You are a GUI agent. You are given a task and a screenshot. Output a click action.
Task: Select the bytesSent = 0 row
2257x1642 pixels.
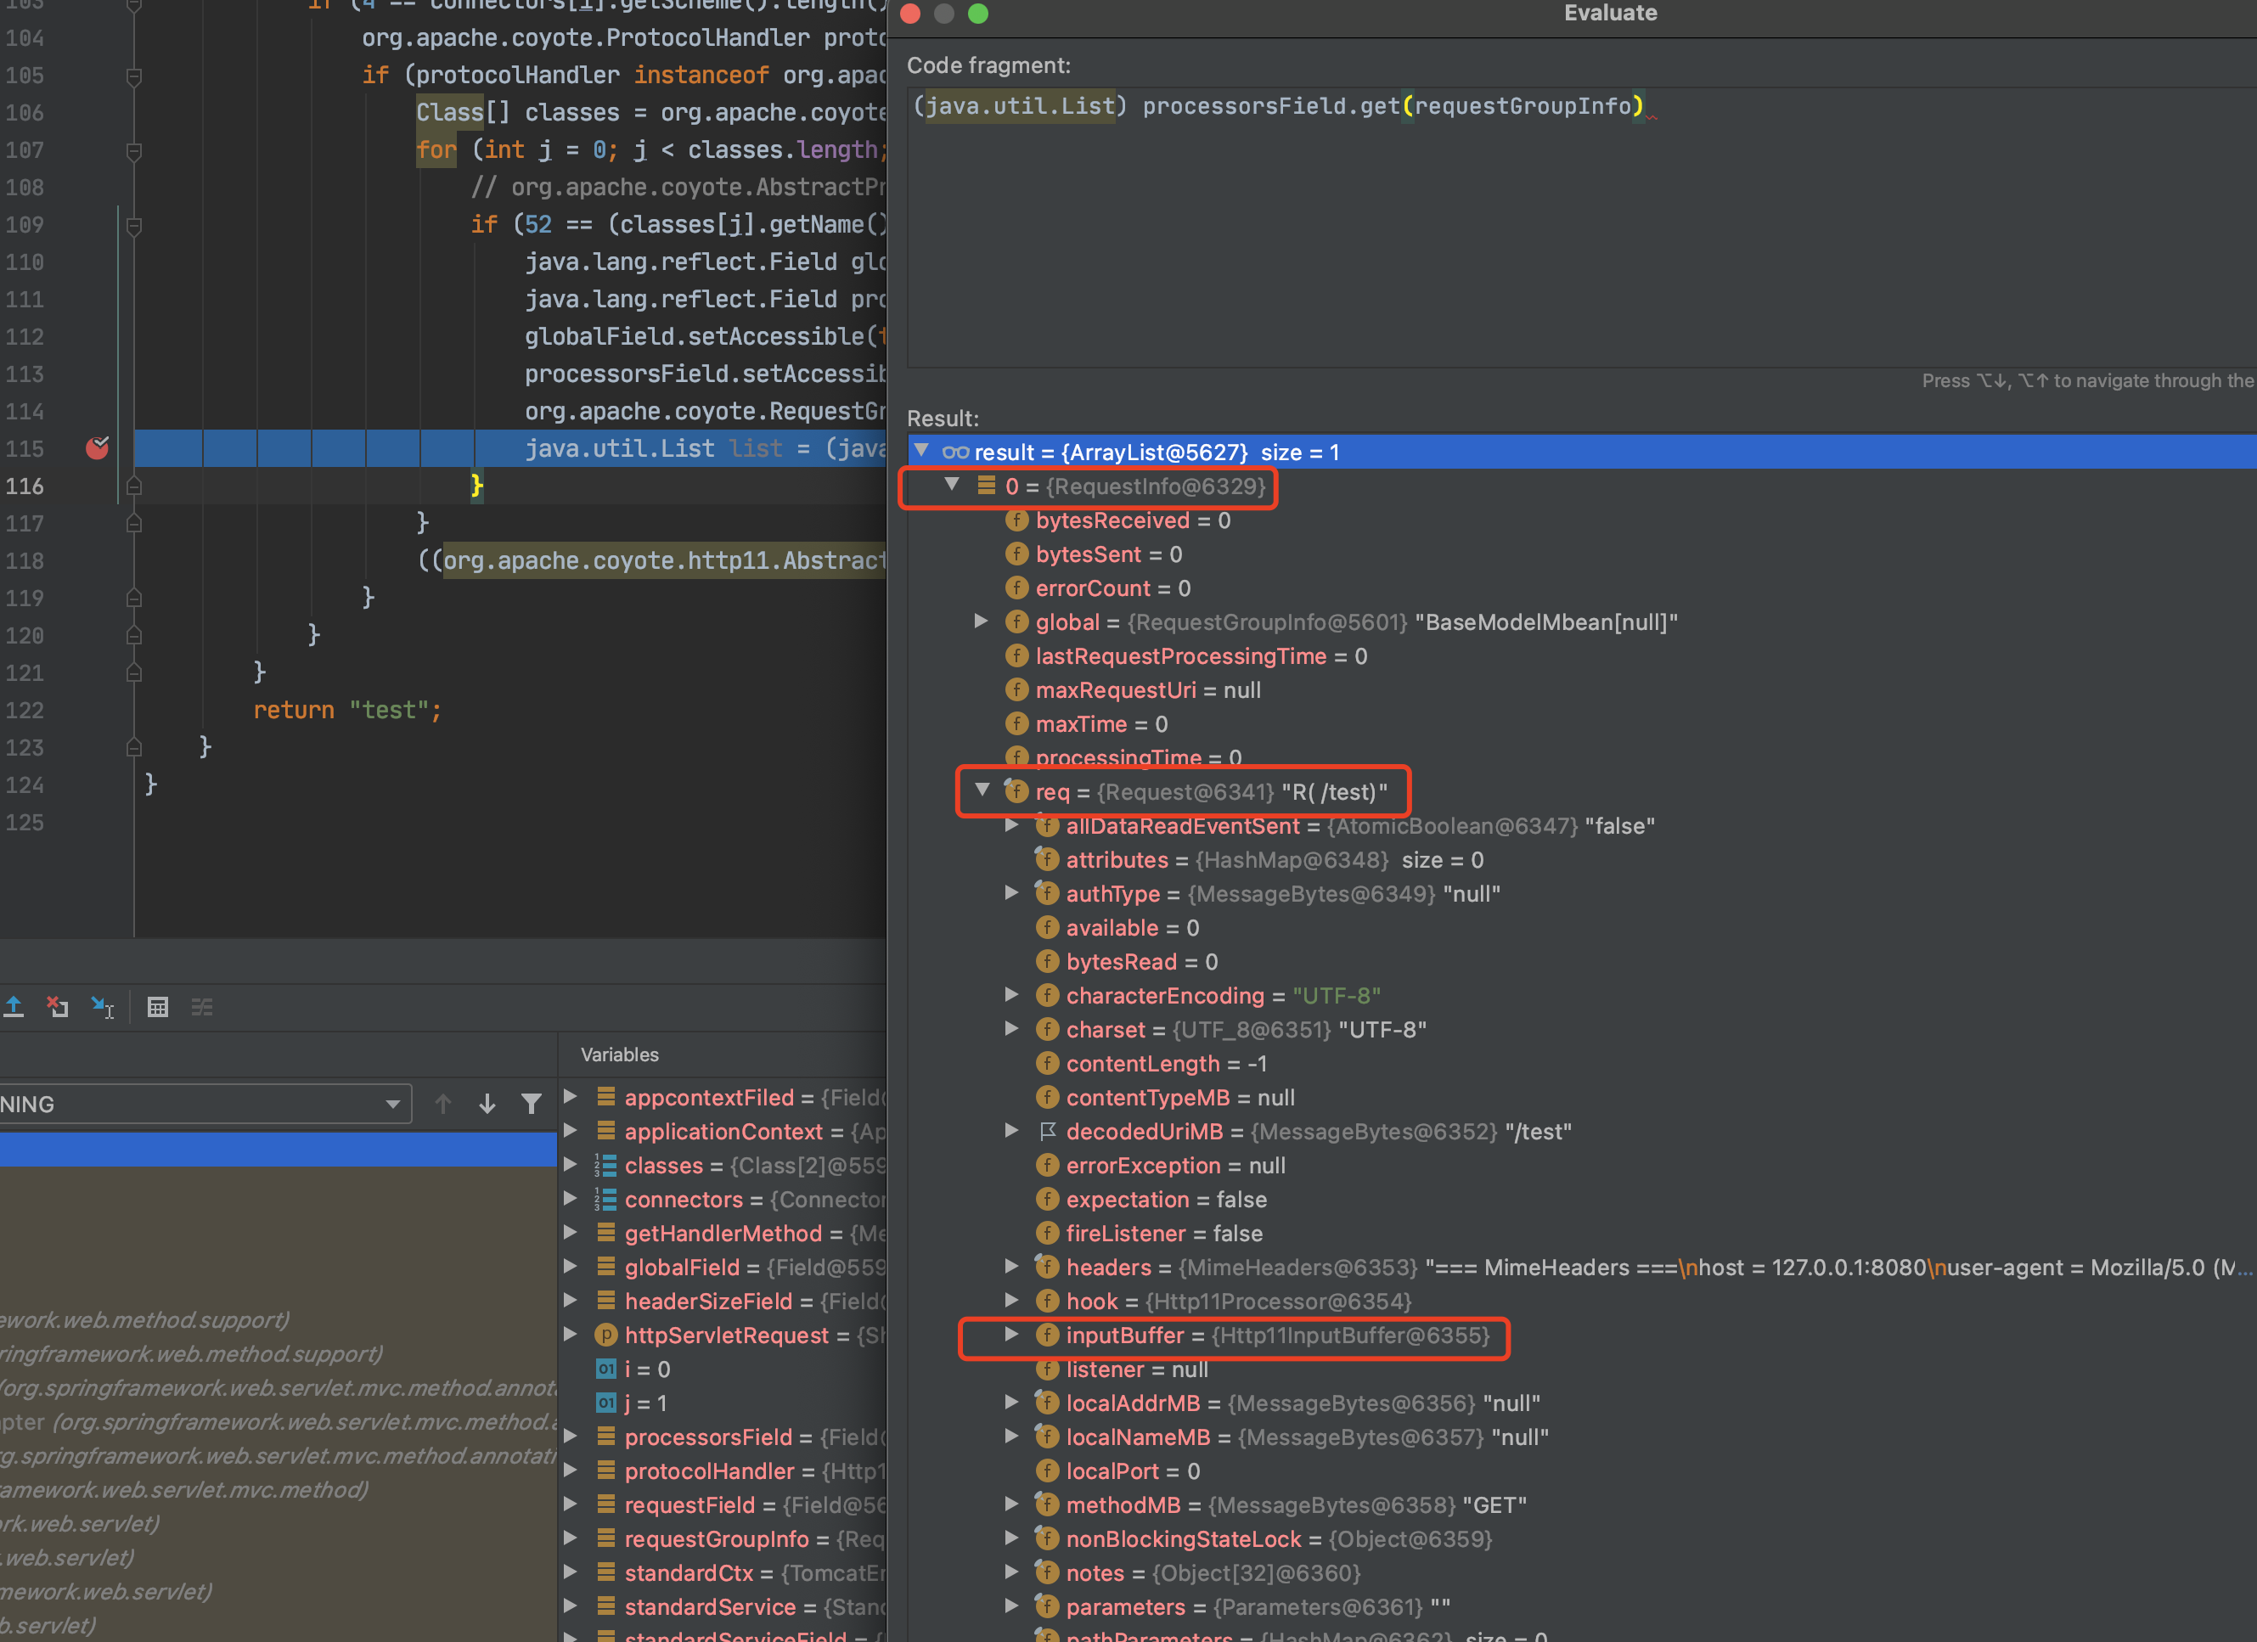pos(1582,554)
